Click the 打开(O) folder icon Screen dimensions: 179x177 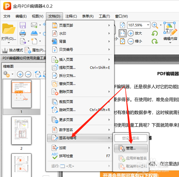[9, 29]
